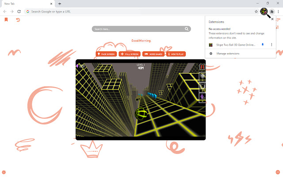Click the Google logo in the address bar
Screen dimensions: 283x177
click(28, 12)
